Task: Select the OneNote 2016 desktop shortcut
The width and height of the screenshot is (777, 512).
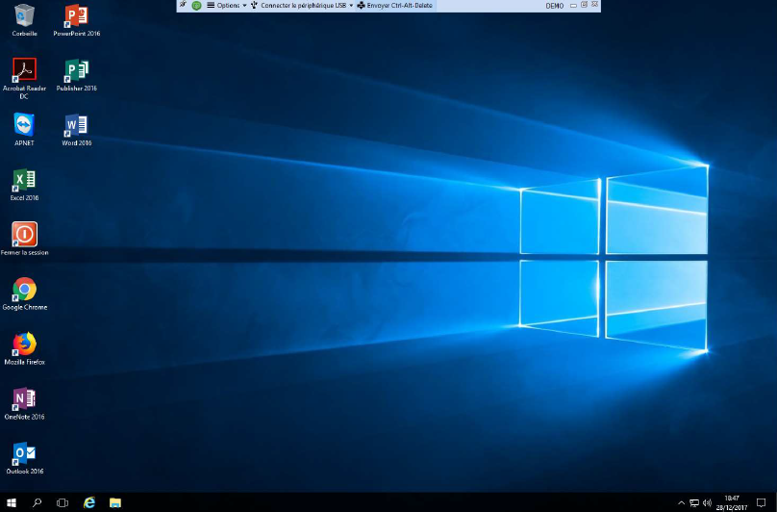Action: (x=24, y=403)
